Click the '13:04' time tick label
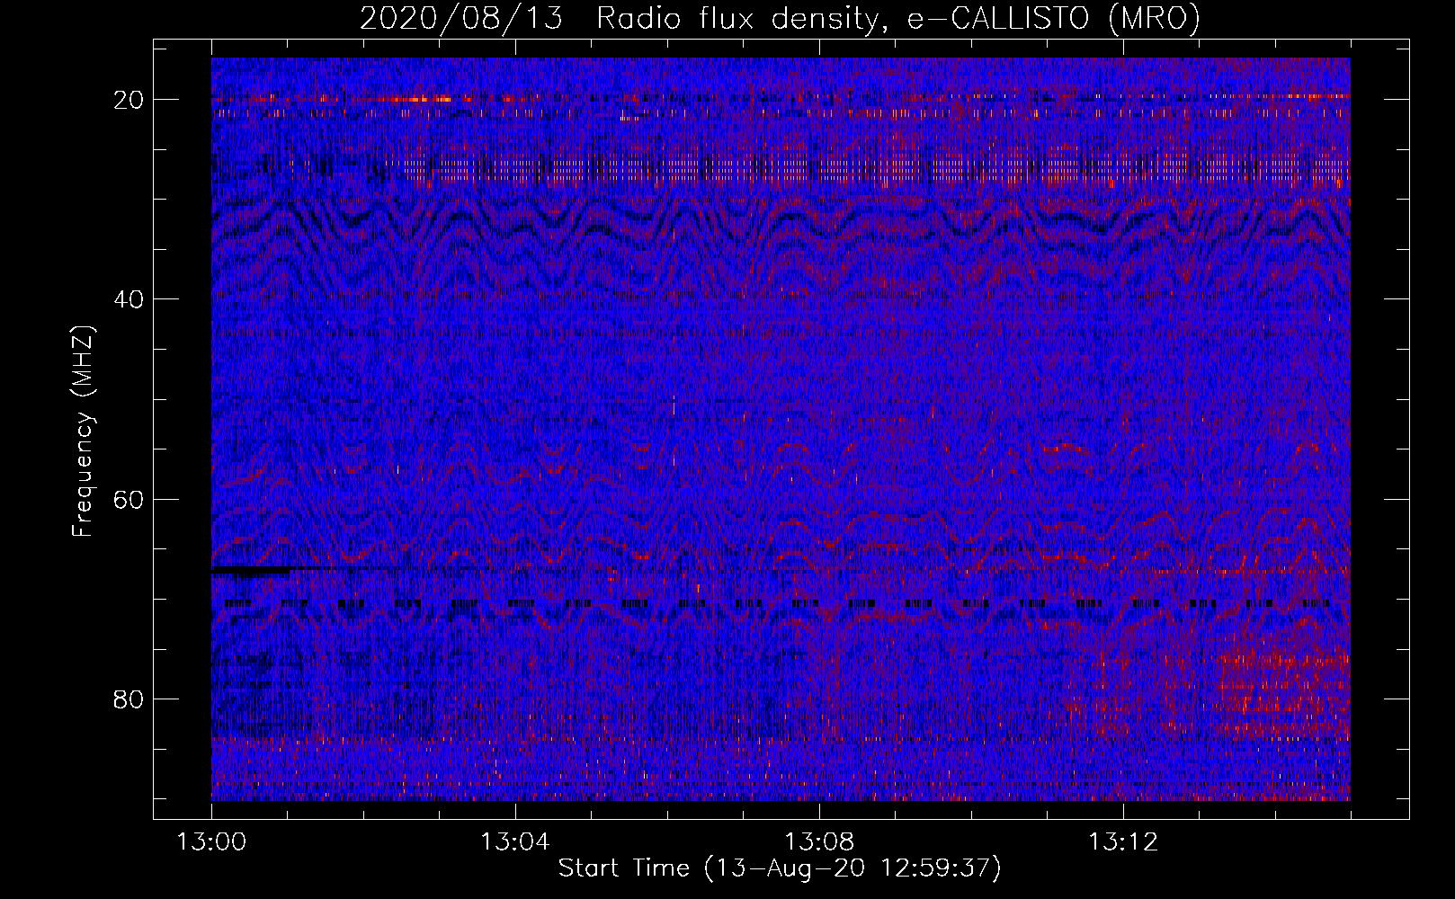This screenshot has width=1455, height=899. [515, 842]
